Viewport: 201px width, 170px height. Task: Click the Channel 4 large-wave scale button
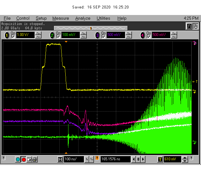[174, 33]
